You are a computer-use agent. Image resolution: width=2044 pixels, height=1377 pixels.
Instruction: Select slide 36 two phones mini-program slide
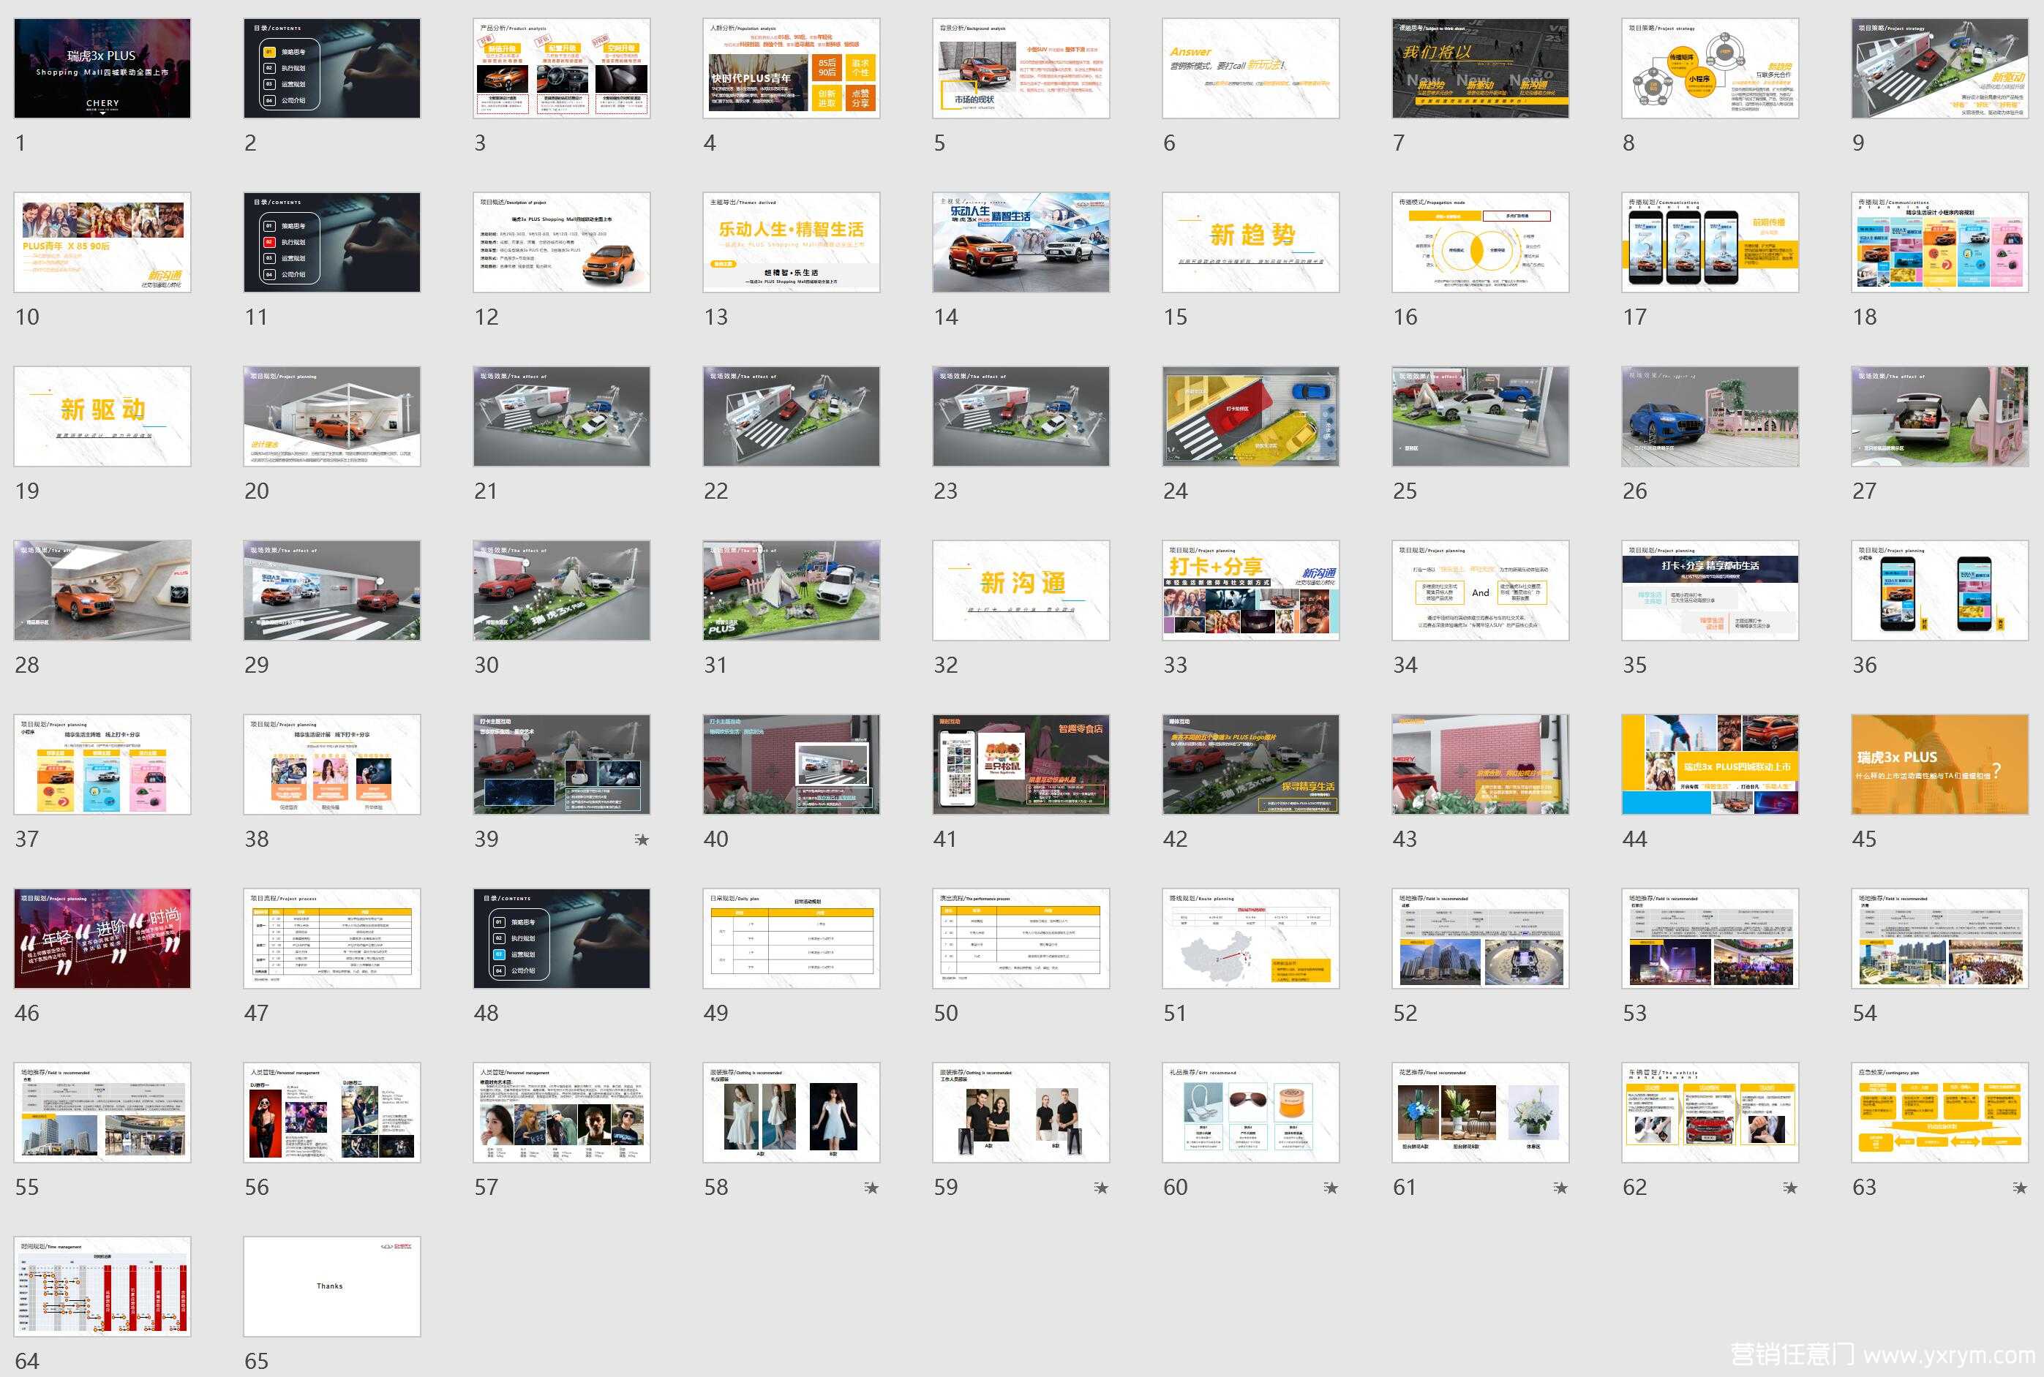click(1940, 590)
